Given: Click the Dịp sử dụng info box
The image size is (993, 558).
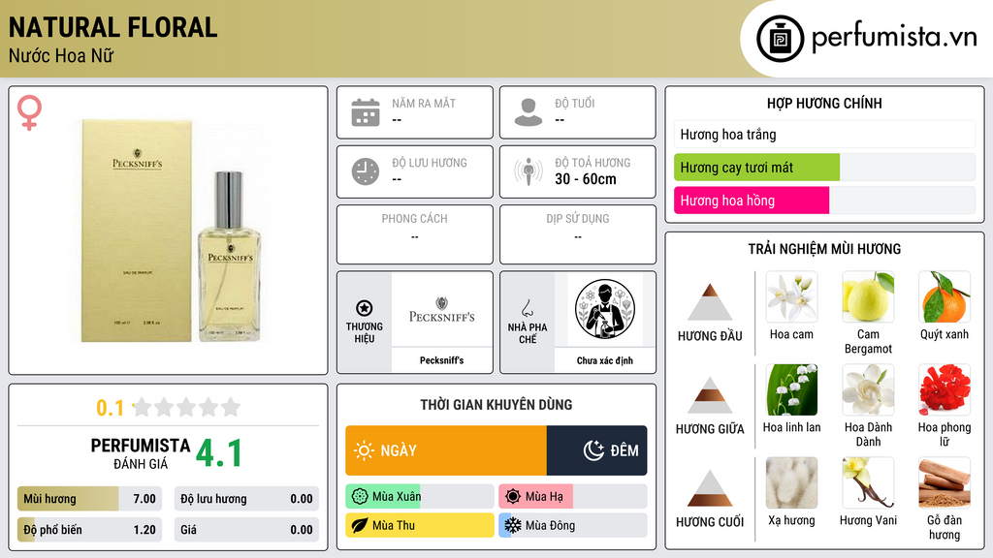Looking at the screenshot, I should (578, 234).
